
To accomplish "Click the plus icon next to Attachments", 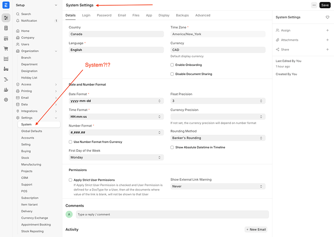I will 327,40.
